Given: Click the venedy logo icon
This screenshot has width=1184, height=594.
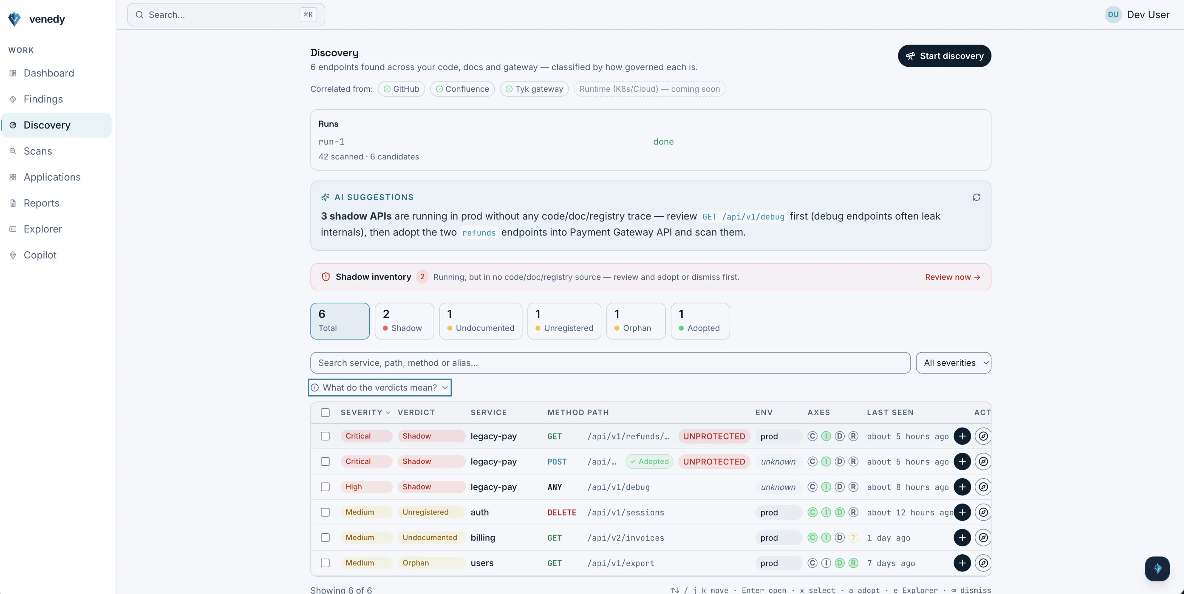Looking at the screenshot, I should coord(15,19).
